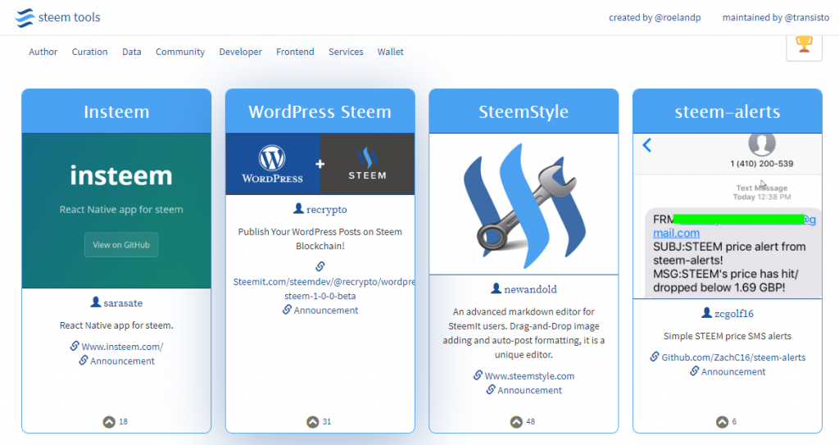This screenshot has height=445, width=839.
Task: Open maintained by @transisto link
Action: tap(776, 18)
